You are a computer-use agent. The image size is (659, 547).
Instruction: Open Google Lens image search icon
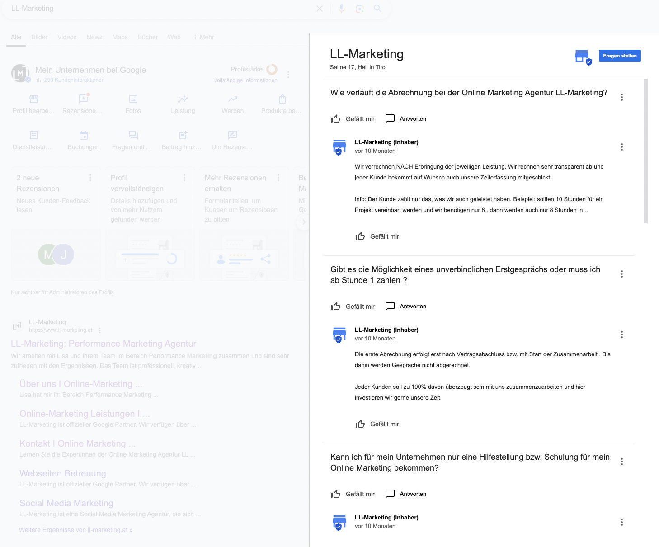pyautogui.click(x=360, y=9)
